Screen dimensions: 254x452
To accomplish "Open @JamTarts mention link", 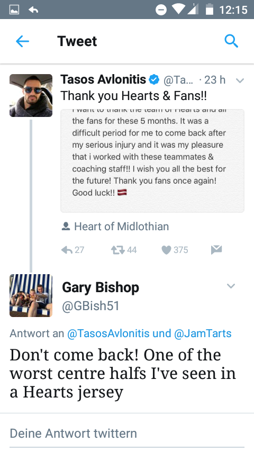I will pos(203,333).
